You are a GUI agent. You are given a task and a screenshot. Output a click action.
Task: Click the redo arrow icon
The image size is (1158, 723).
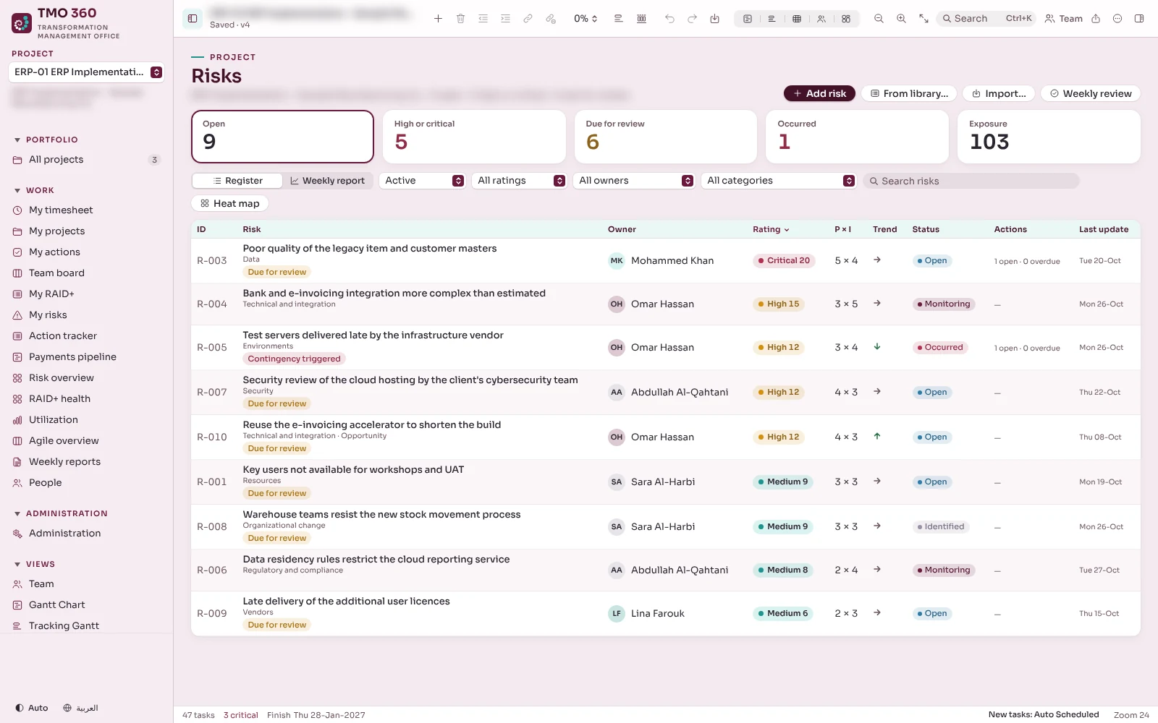692,19
